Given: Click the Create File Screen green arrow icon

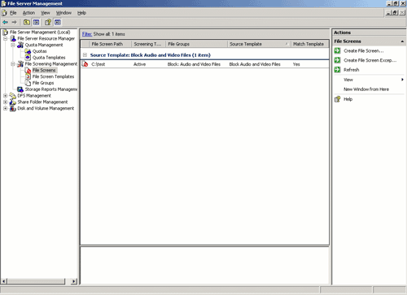Looking at the screenshot, I should click(x=337, y=50).
